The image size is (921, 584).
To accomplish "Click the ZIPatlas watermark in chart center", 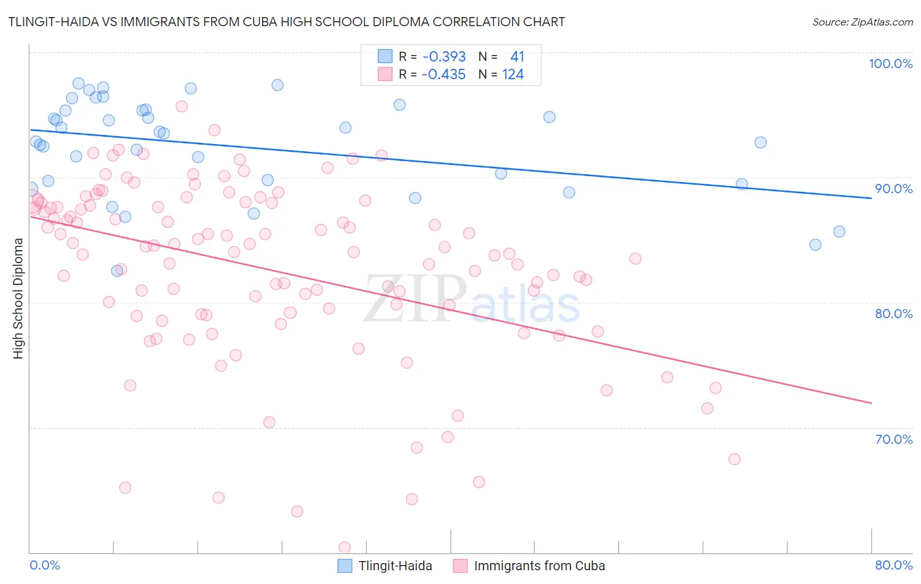I will (x=472, y=299).
